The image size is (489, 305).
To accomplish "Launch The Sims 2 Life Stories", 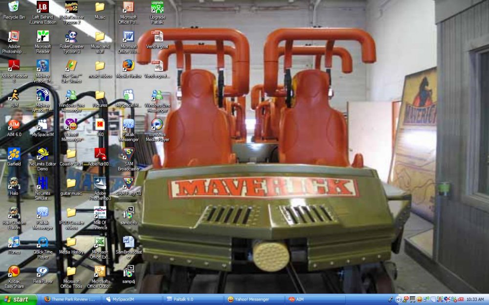I will tap(71, 68).
